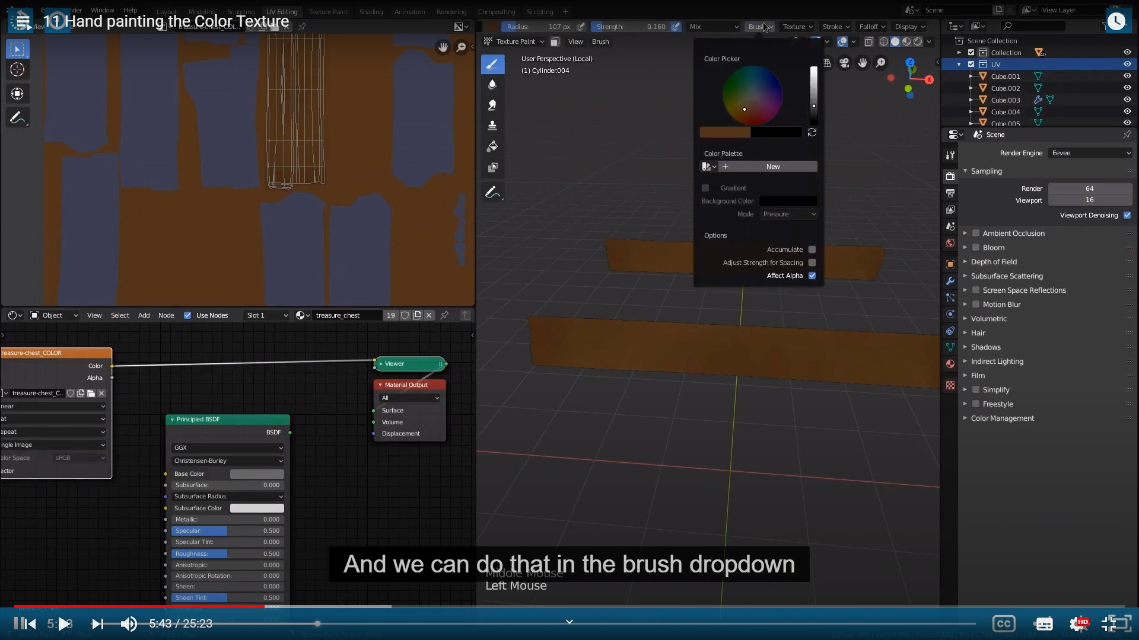Select the Clone stamp tool
Viewport: 1139px width, 640px height.
(x=492, y=126)
